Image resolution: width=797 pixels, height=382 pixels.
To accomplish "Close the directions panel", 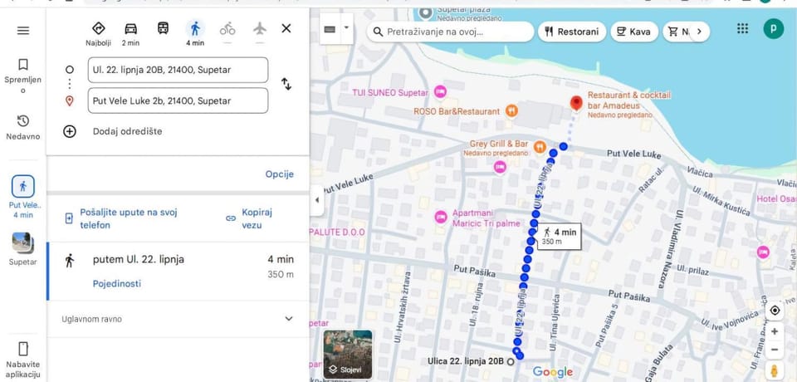I will (x=286, y=28).
